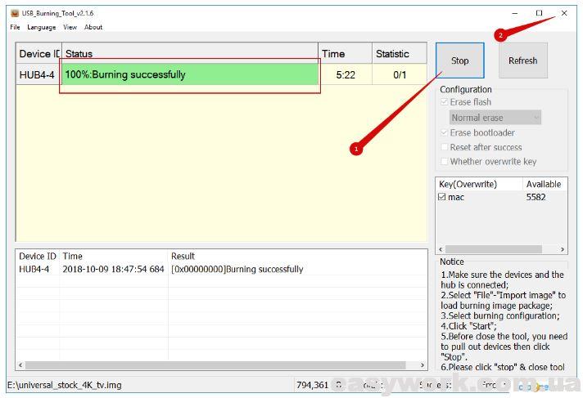Enable Reset after success option

[445, 147]
